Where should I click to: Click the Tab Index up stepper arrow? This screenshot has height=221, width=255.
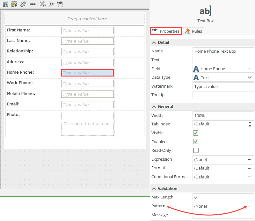[x=250, y=123]
